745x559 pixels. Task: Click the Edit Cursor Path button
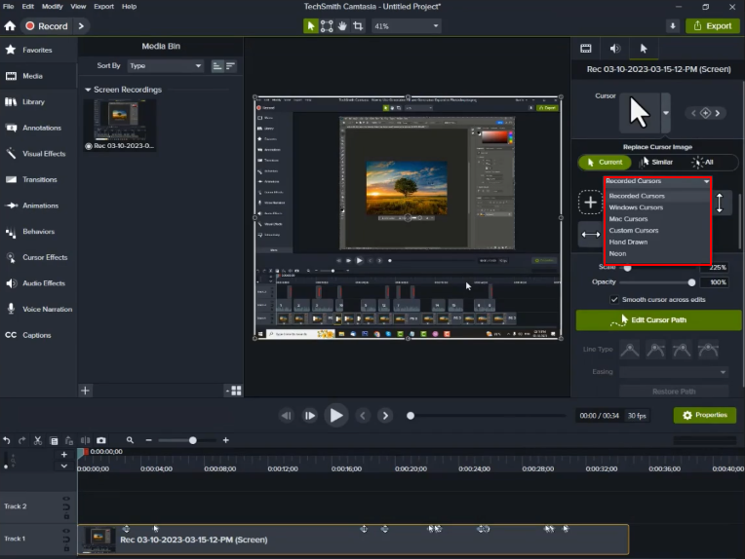click(658, 319)
